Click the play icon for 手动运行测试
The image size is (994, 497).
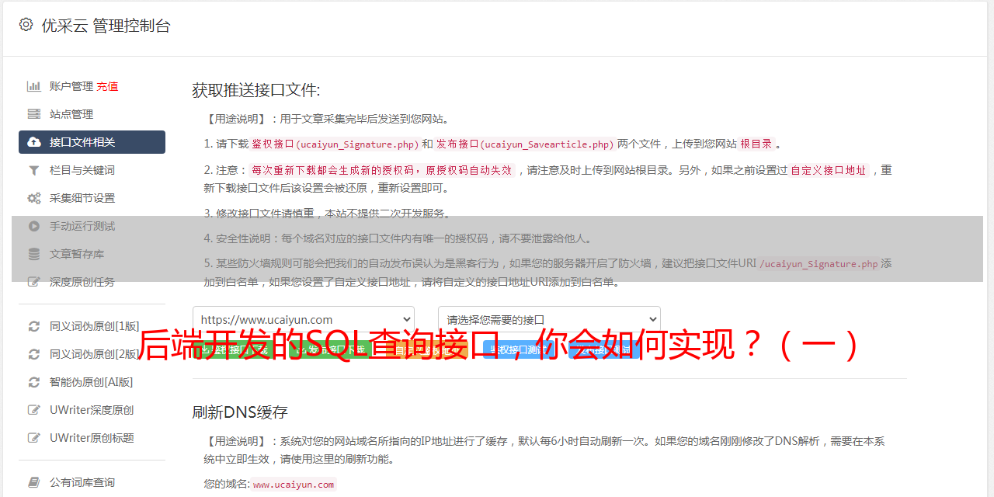click(34, 226)
